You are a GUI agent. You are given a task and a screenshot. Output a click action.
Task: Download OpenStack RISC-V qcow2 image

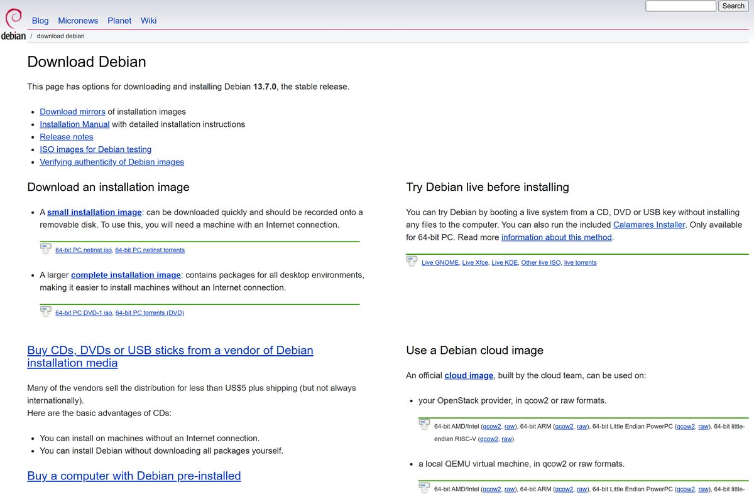(x=489, y=439)
